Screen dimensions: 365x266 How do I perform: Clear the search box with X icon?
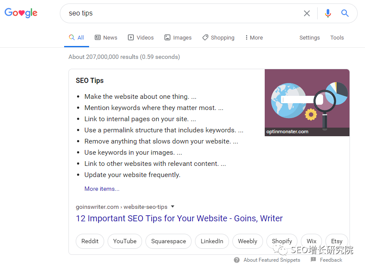coord(307,13)
